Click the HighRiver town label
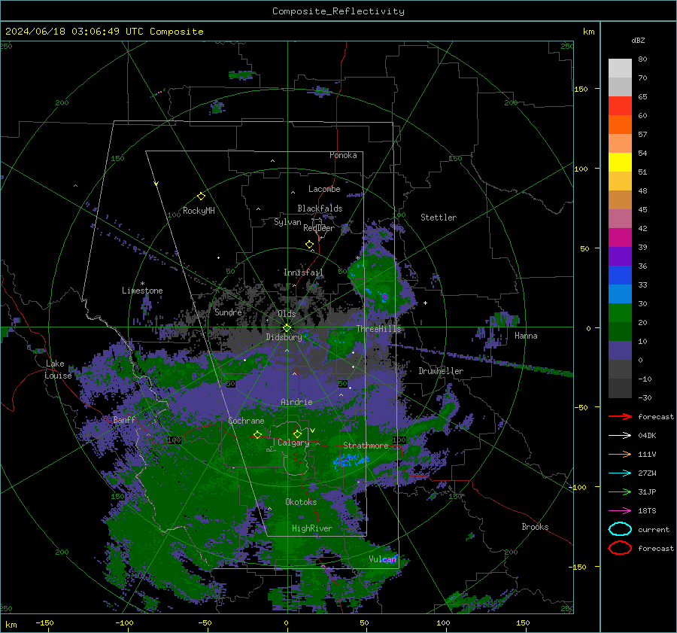Image resolution: width=677 pixels, height=633 pixels. (x=312, y=528)
